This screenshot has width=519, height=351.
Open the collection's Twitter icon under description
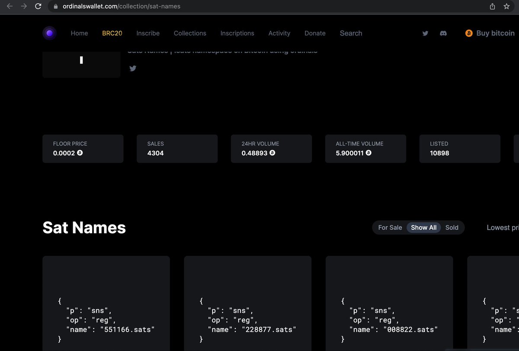click(133, 68)
